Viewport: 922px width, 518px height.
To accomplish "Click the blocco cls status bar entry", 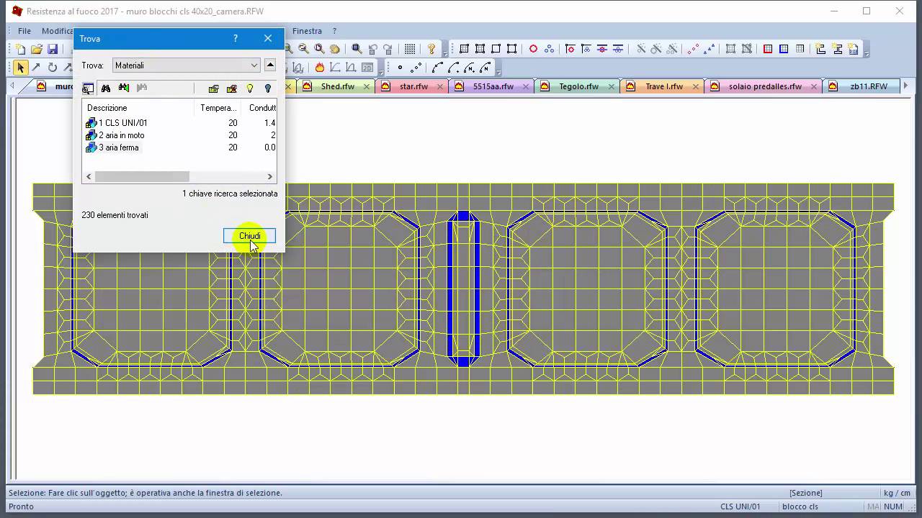I will [x=800, y=506].
